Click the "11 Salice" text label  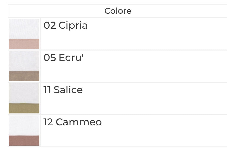click(63, 90)
